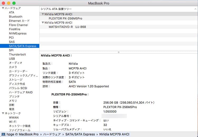
Task: Click the リンク速度 value 3 ギガビット
Action: click(77, 73)
